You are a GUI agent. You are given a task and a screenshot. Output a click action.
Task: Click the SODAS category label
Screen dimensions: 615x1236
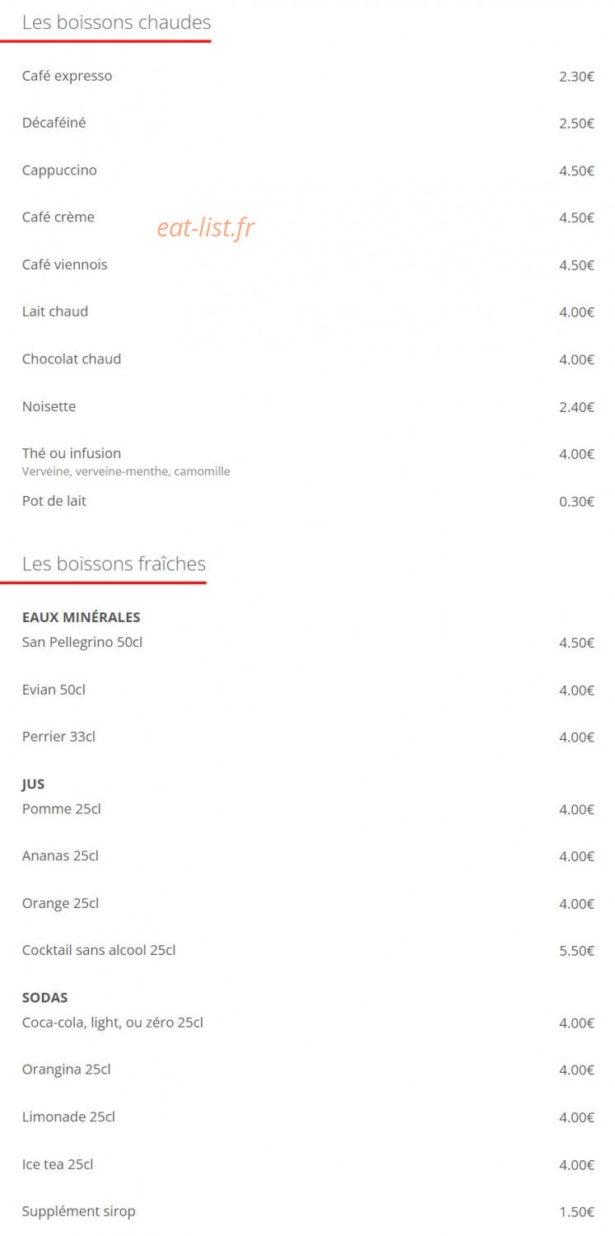click(44, 998)
